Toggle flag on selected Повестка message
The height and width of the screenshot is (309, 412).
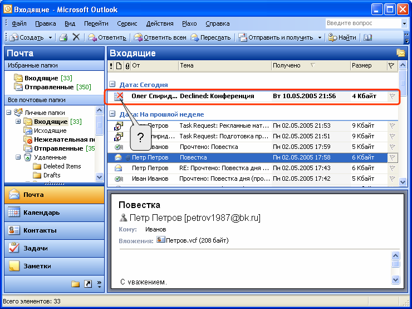(393, 157)
